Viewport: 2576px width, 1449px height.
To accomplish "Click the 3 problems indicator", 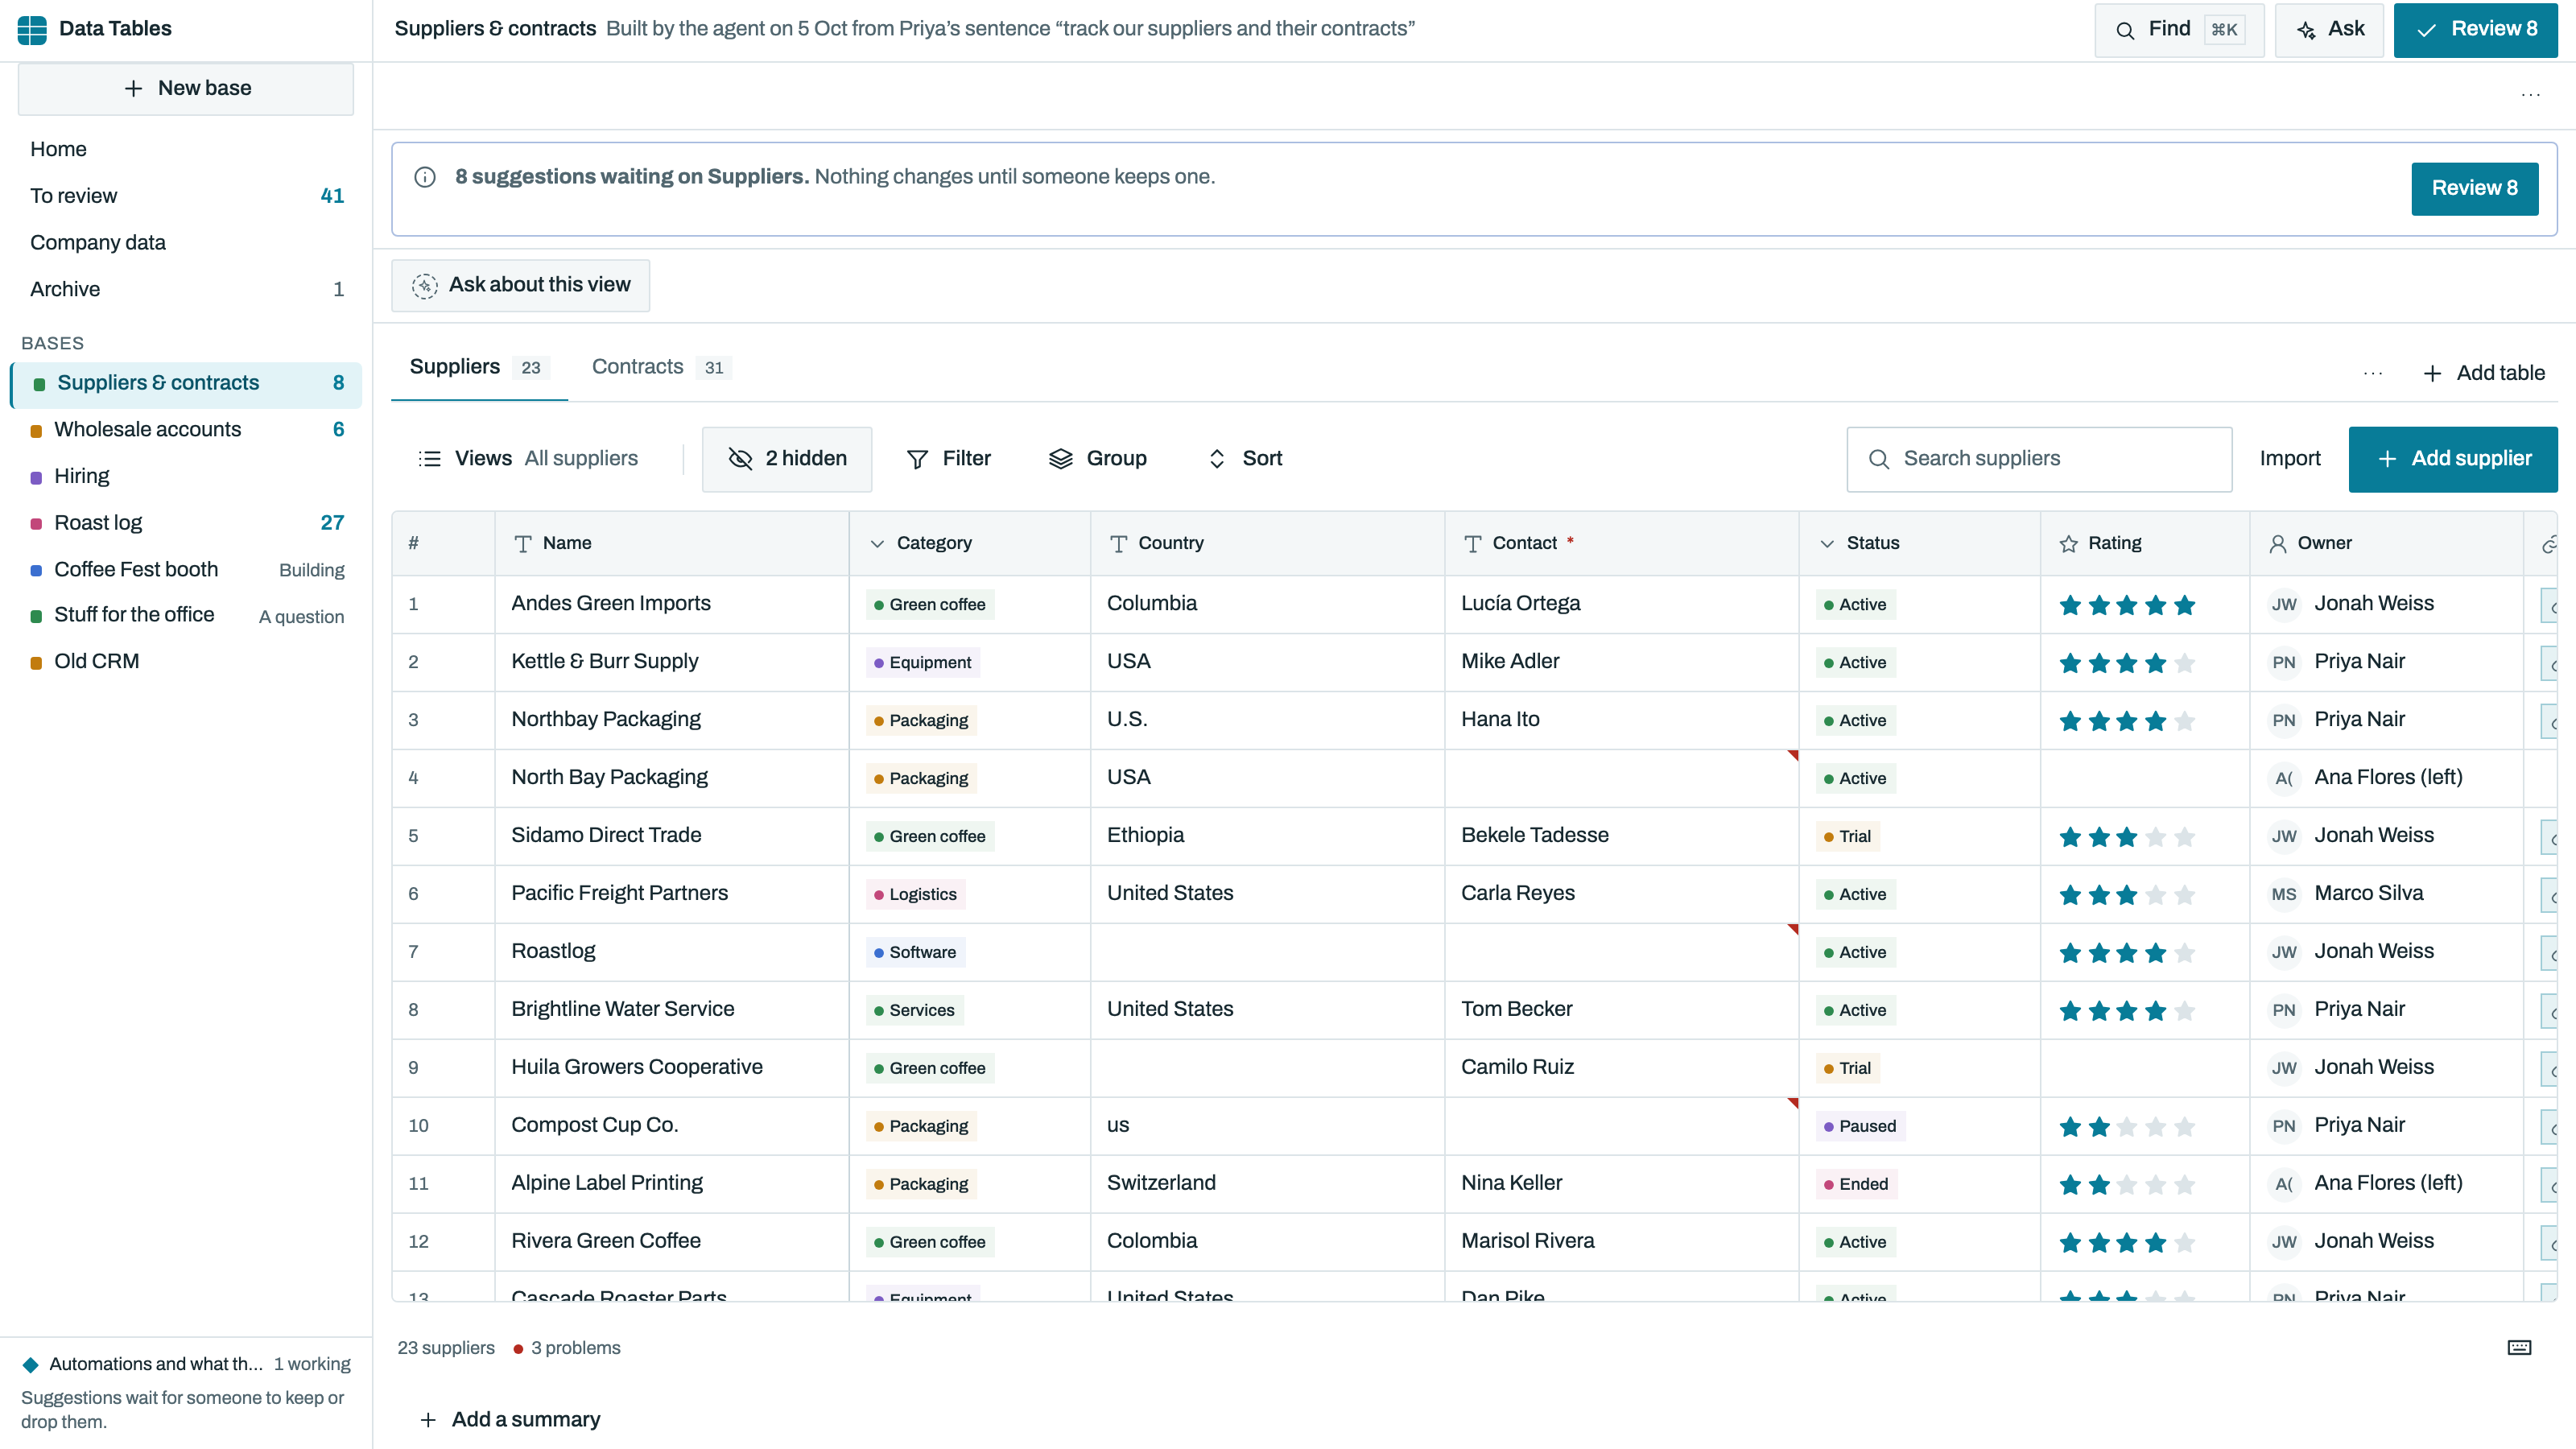I will pos(566,1348).
